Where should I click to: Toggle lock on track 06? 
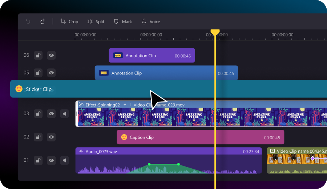tap(38, 55)
